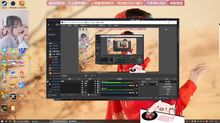Toggle lock on the 小猪 source
The height and width of the screenshot is (123, 220).
click(x=98, y=86)
